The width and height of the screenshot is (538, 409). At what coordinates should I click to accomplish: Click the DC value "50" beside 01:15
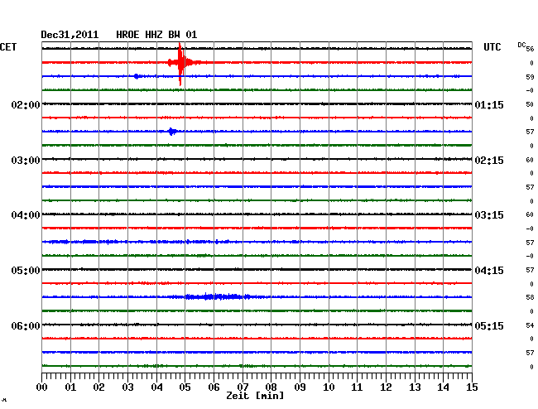[x=530, y=104]
